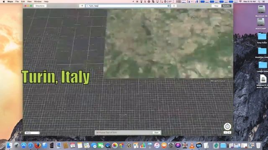Click the Directions button
268x150 pixels.
(x=40, y=6)
